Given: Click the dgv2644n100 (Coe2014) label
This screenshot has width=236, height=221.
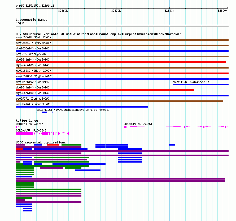Looking at the screenshot, I should coord(33,87).
